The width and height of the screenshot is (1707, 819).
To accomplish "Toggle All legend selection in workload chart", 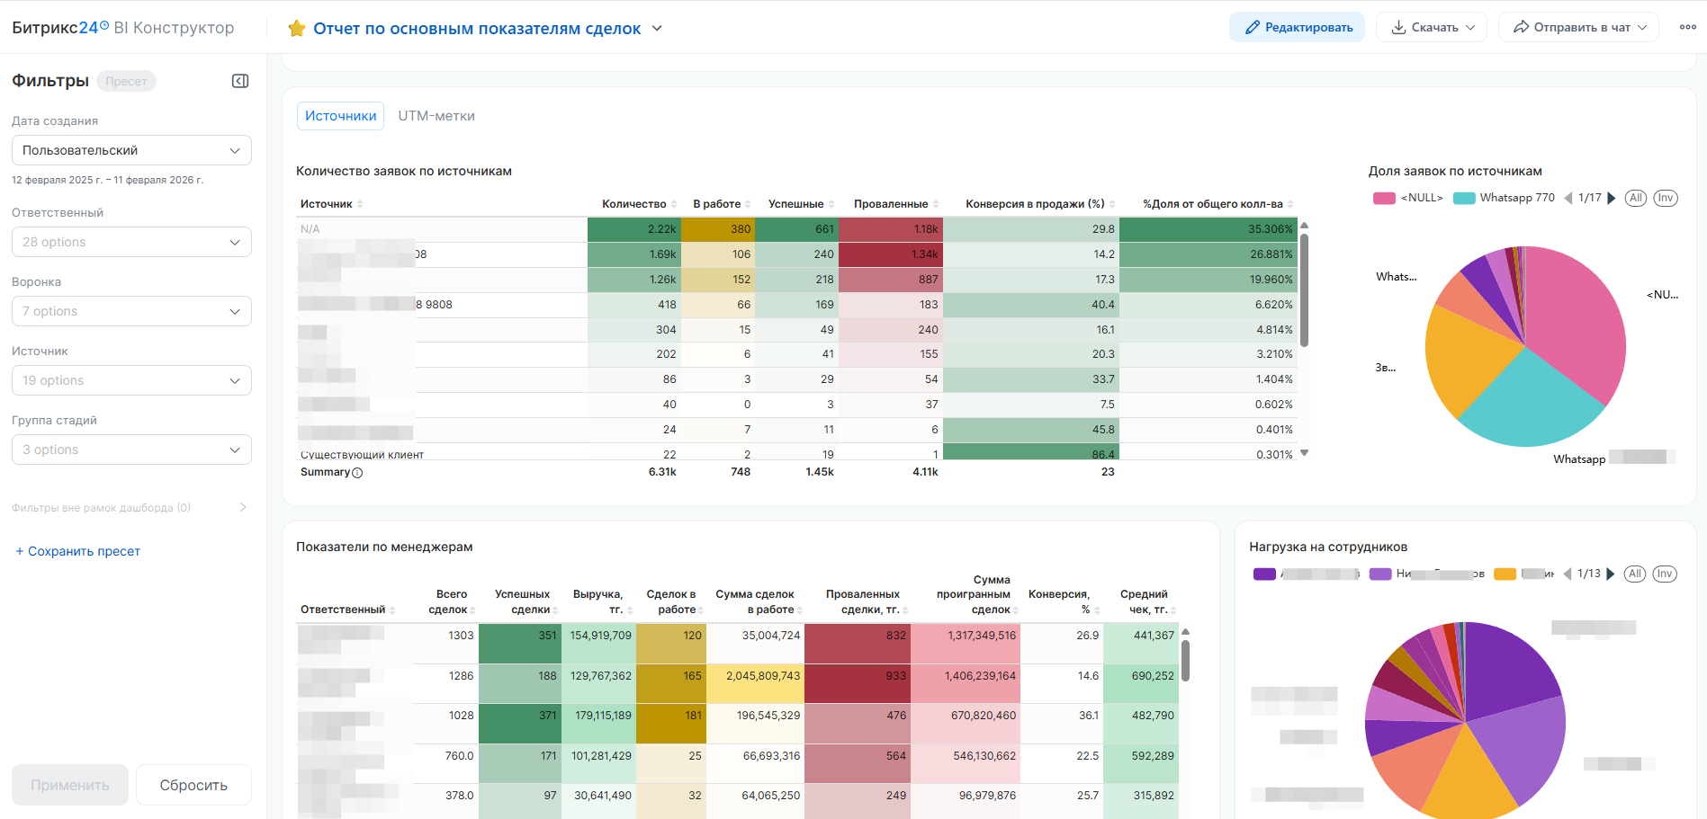I will 1635,574.
